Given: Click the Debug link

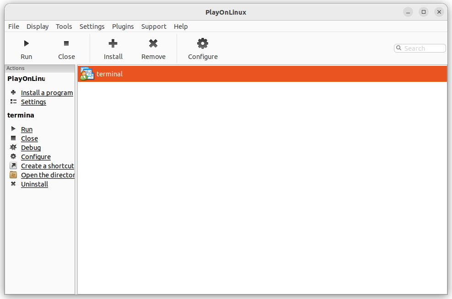Looking at the screenshot, I should [31, 148].
